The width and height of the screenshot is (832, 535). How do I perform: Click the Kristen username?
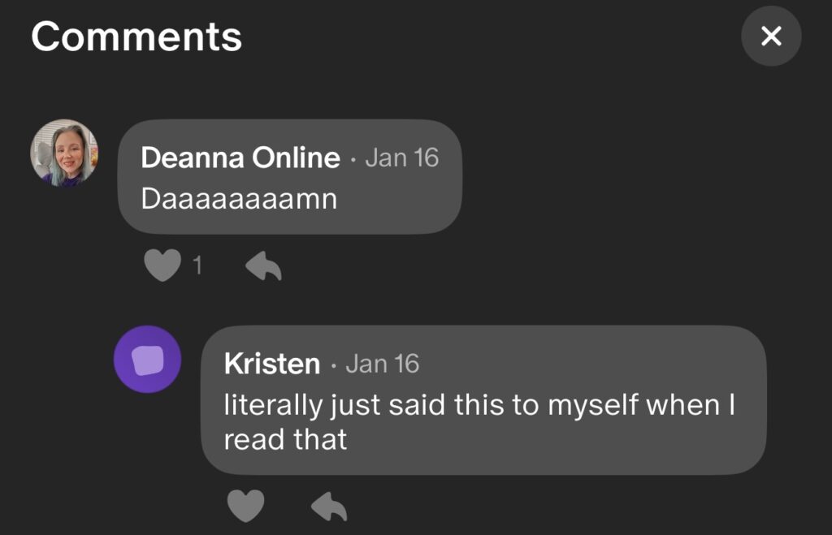coord(271,364)
